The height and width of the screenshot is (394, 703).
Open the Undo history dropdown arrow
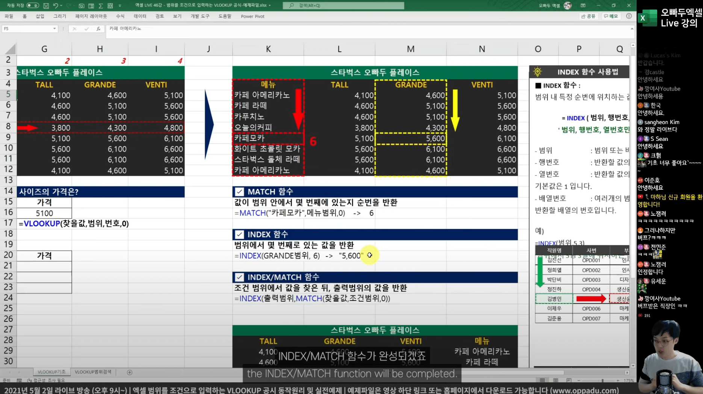(61, 6)
